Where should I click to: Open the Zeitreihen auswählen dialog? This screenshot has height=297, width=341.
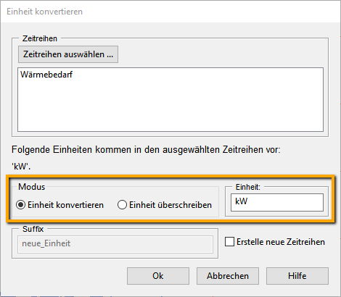[68, 54]
